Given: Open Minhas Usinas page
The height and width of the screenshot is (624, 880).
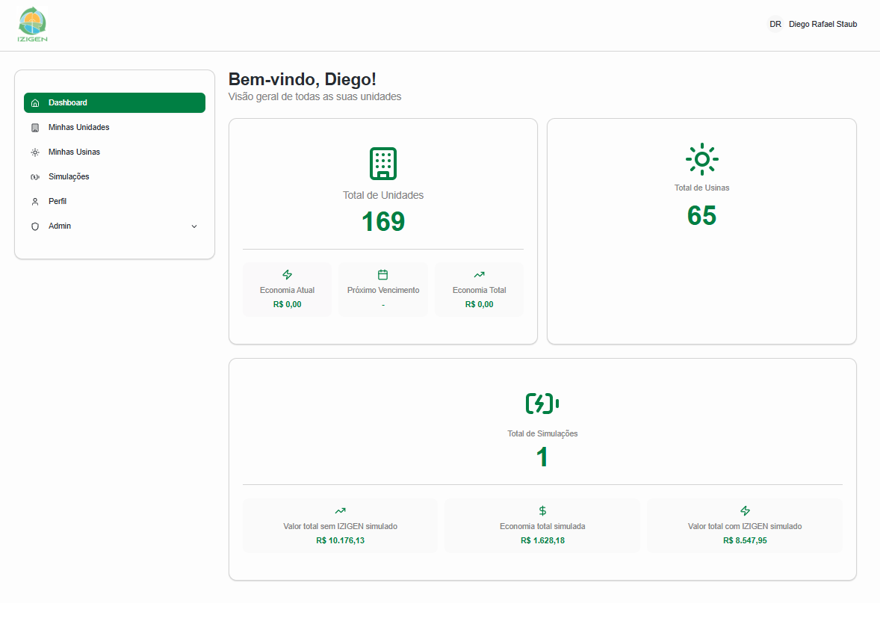Looking at the screenshot, I should [x=74, y=152].
